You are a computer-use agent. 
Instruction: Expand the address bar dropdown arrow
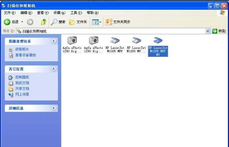pyautogui.click(x=208, y=31)
